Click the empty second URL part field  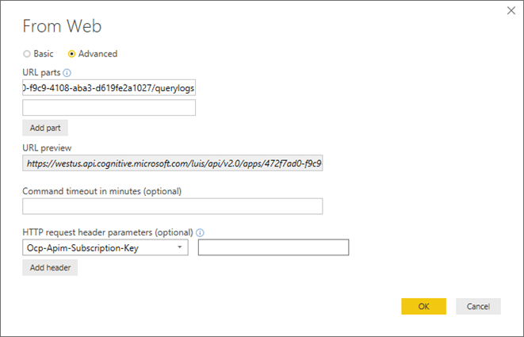tap(109, 108)
